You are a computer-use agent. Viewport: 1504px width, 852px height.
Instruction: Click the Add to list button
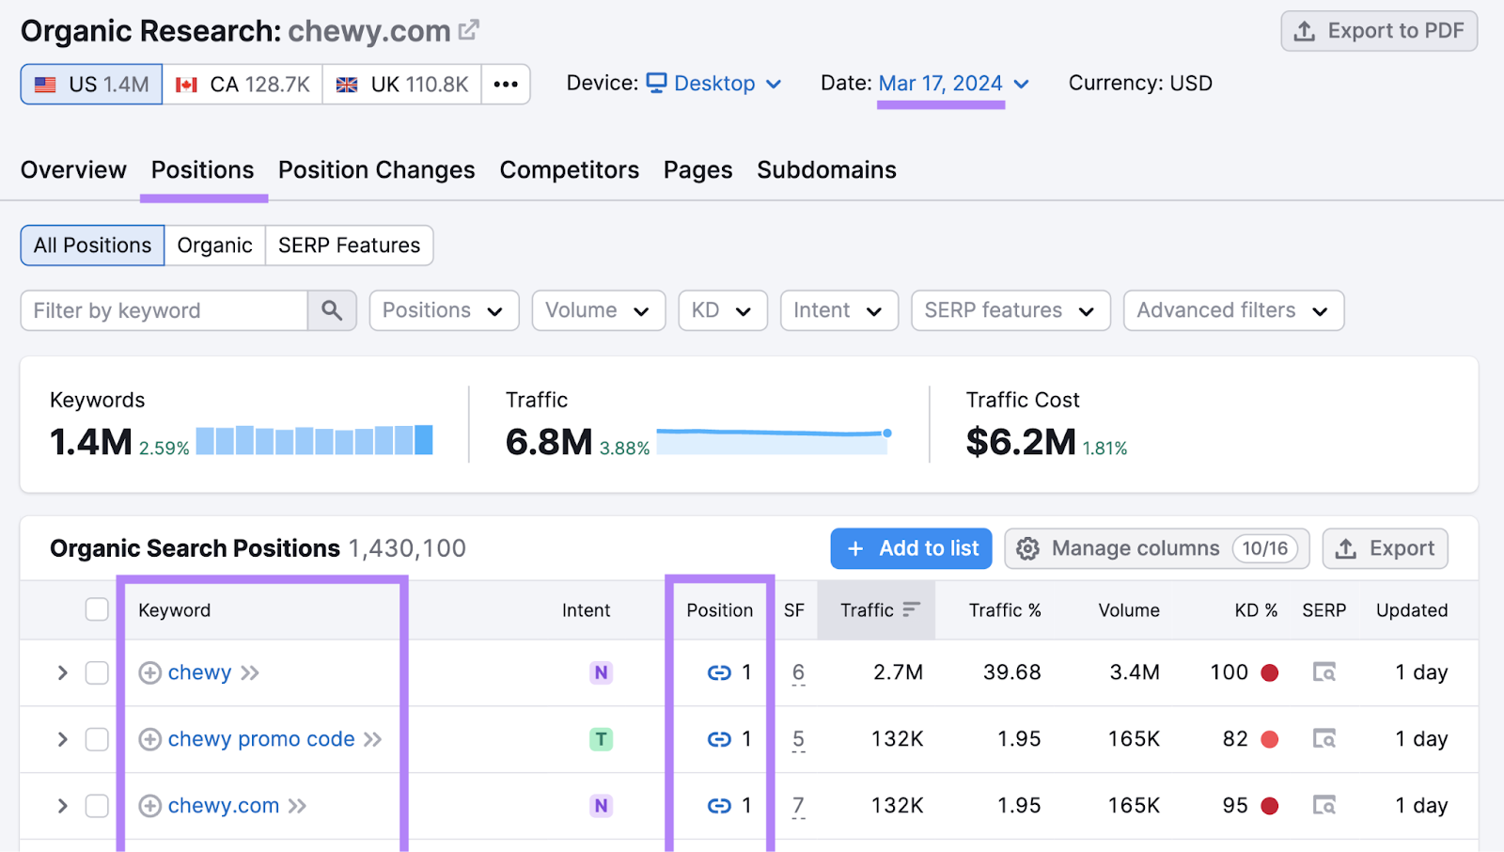pyautogui.click(x=911, y=548)
